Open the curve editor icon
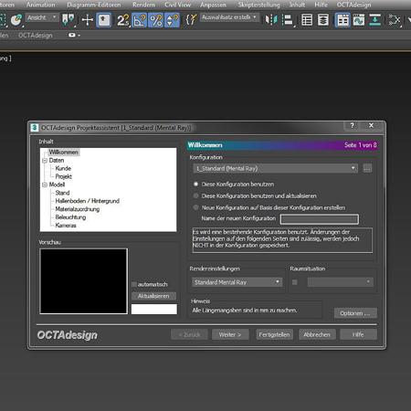This screenshot has width=411, height=411. (359, 20)
